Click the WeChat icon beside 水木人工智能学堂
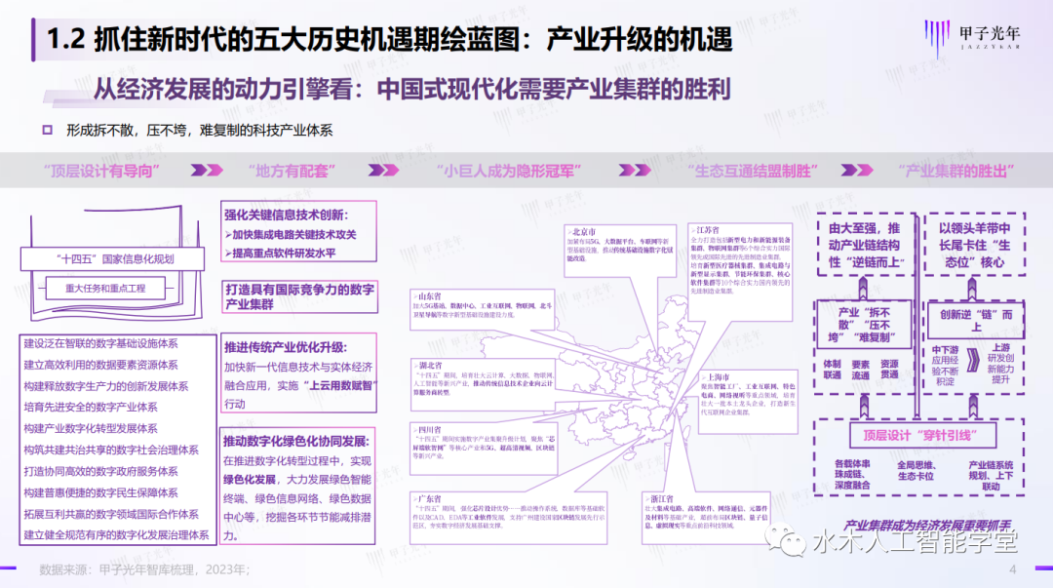This screenshot has height=588, width=1053. click(787, 538)
